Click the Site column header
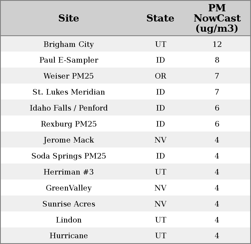This screenshot has height=244, width=251. [69, 18]
